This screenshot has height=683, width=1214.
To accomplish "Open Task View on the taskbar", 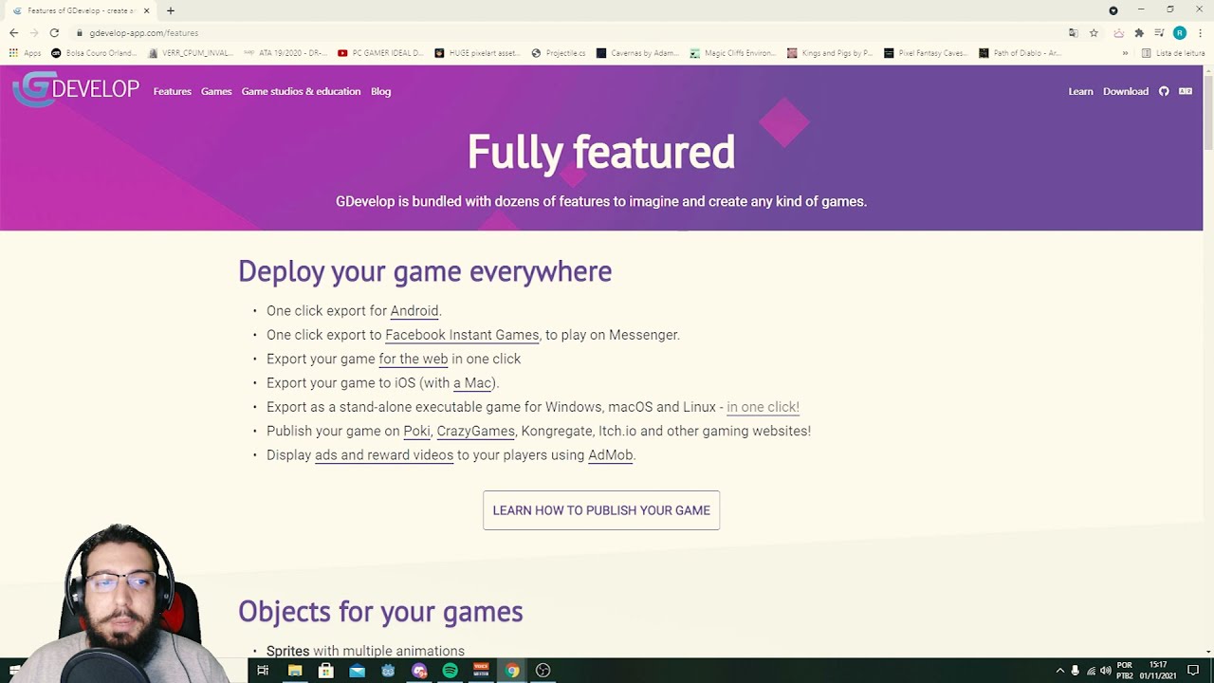I will click(263, 671).
